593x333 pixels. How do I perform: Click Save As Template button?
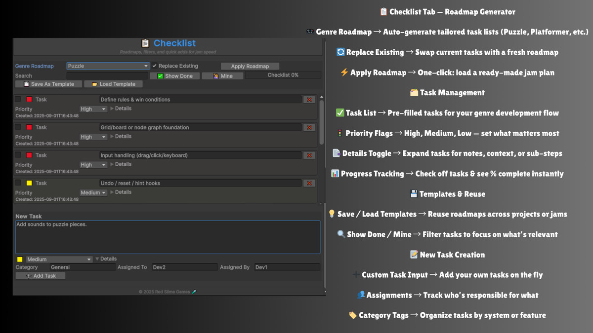(x=48, y=84)
